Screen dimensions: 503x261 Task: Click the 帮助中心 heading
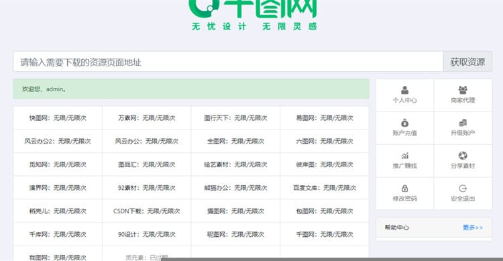coord(397,227)
